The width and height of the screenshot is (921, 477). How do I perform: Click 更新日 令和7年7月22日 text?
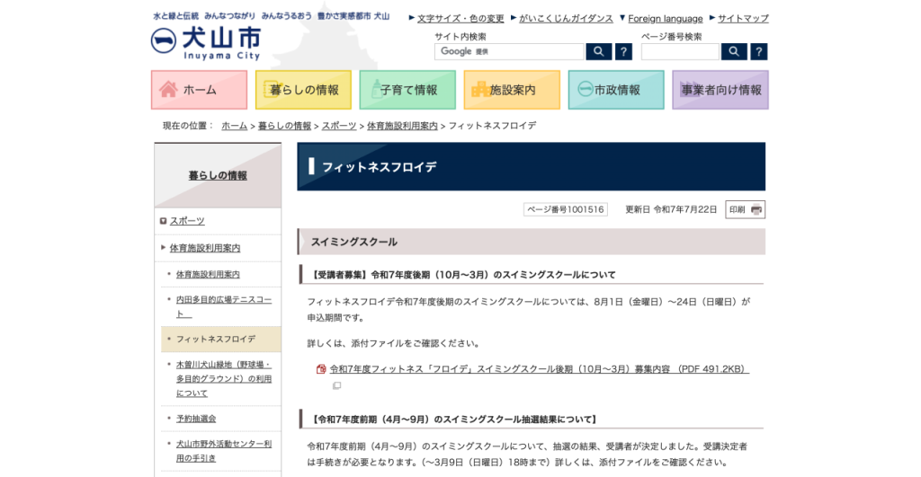click(x=671, y=209)
